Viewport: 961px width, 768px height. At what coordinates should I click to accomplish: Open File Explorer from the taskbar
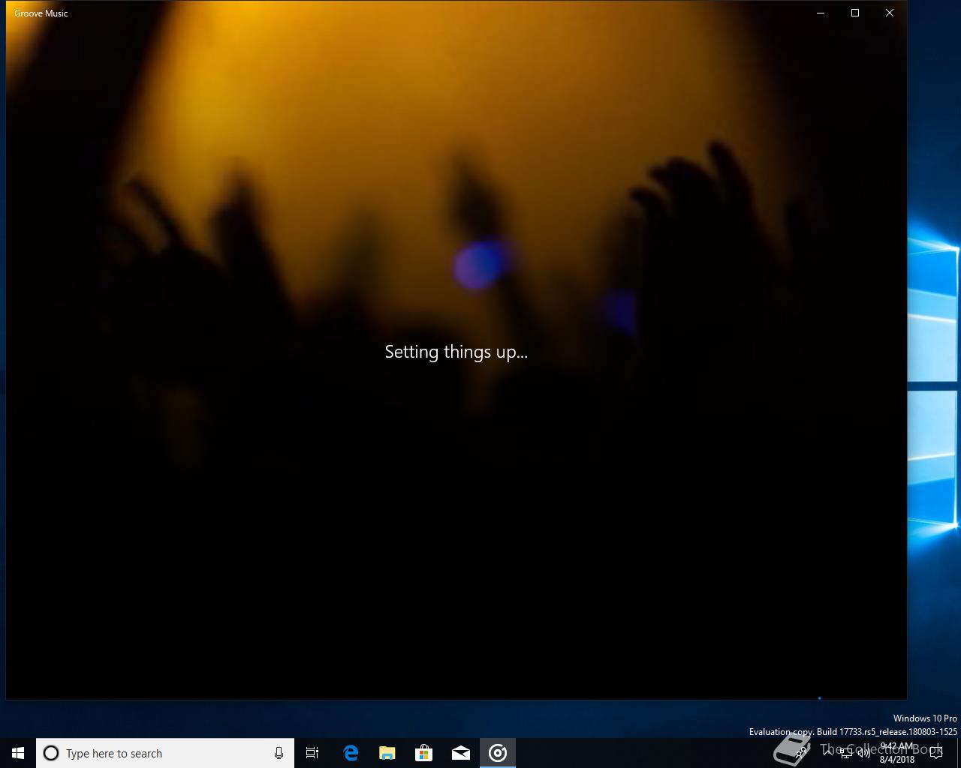click(x=387, y=753)
